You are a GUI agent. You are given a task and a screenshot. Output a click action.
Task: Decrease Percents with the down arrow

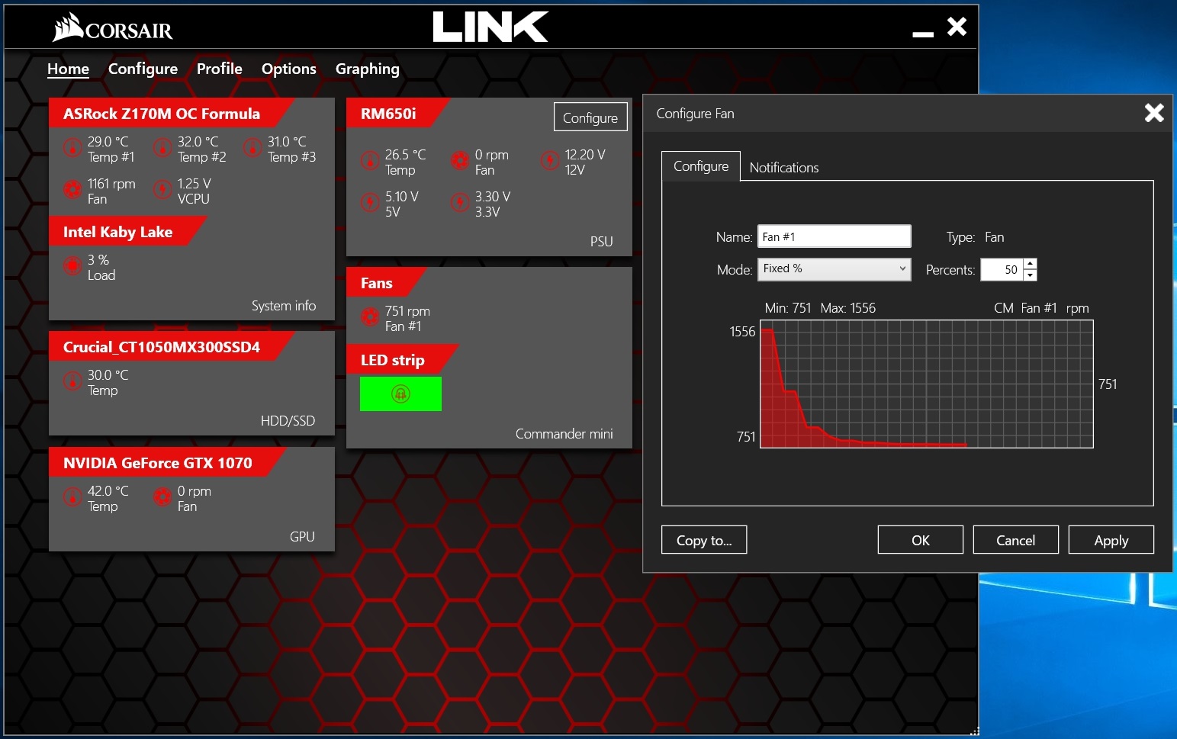tap(1030, 275)
